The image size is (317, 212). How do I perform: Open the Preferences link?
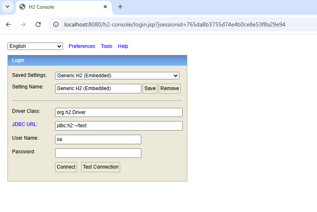[x=82, y=46]
